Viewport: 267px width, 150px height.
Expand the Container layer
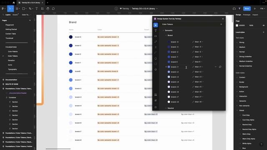click(7, 97)
